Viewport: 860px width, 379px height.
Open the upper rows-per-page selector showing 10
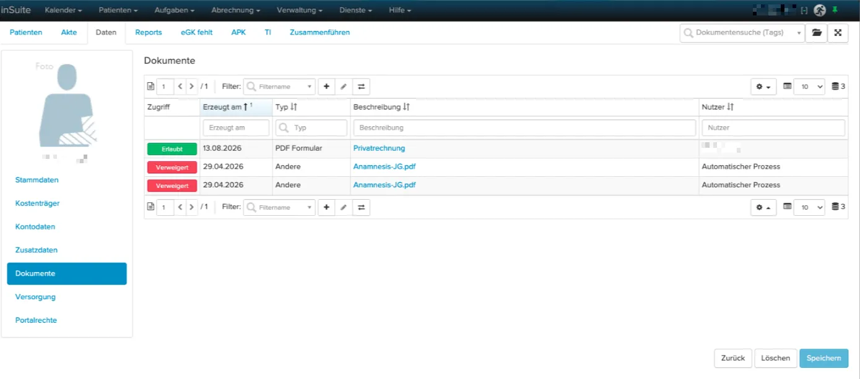coord(809,87)
